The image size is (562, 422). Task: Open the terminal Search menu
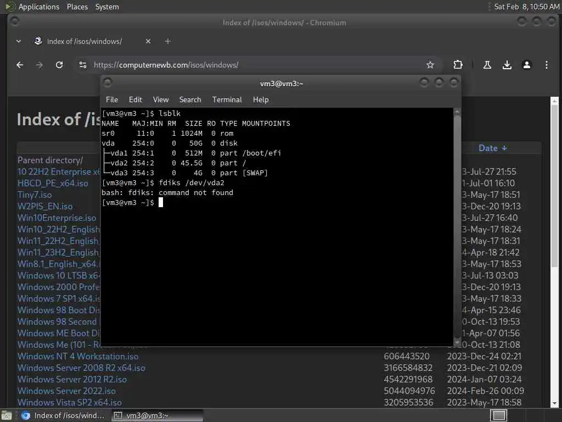click(190, 100)
